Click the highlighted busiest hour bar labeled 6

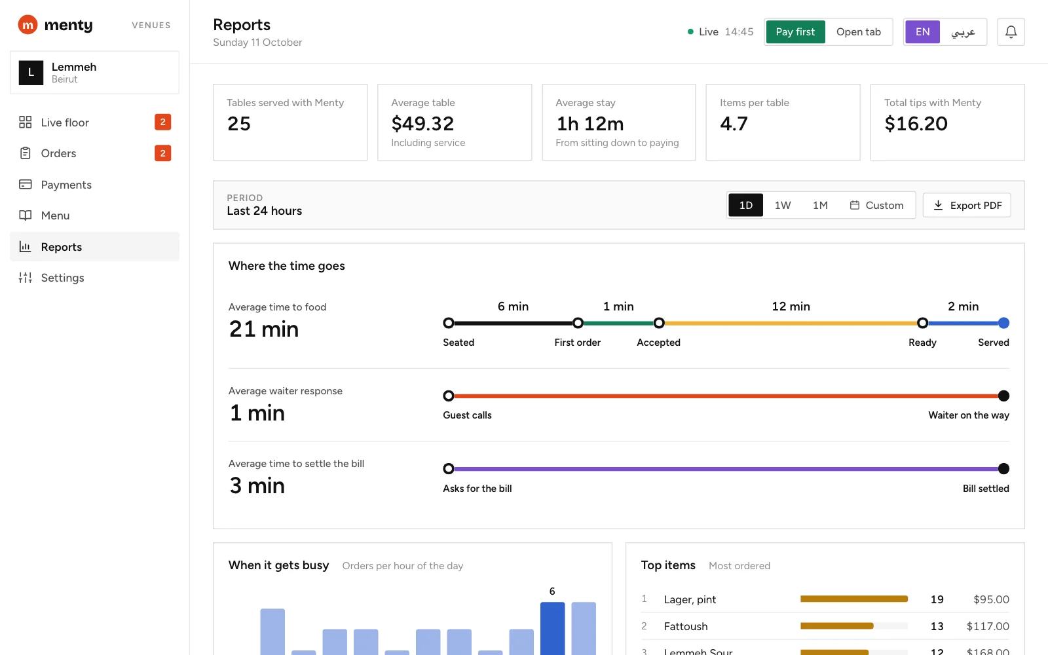tap(552, 629)
